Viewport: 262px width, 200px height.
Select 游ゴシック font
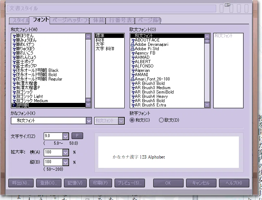click(x=48, y=92)
